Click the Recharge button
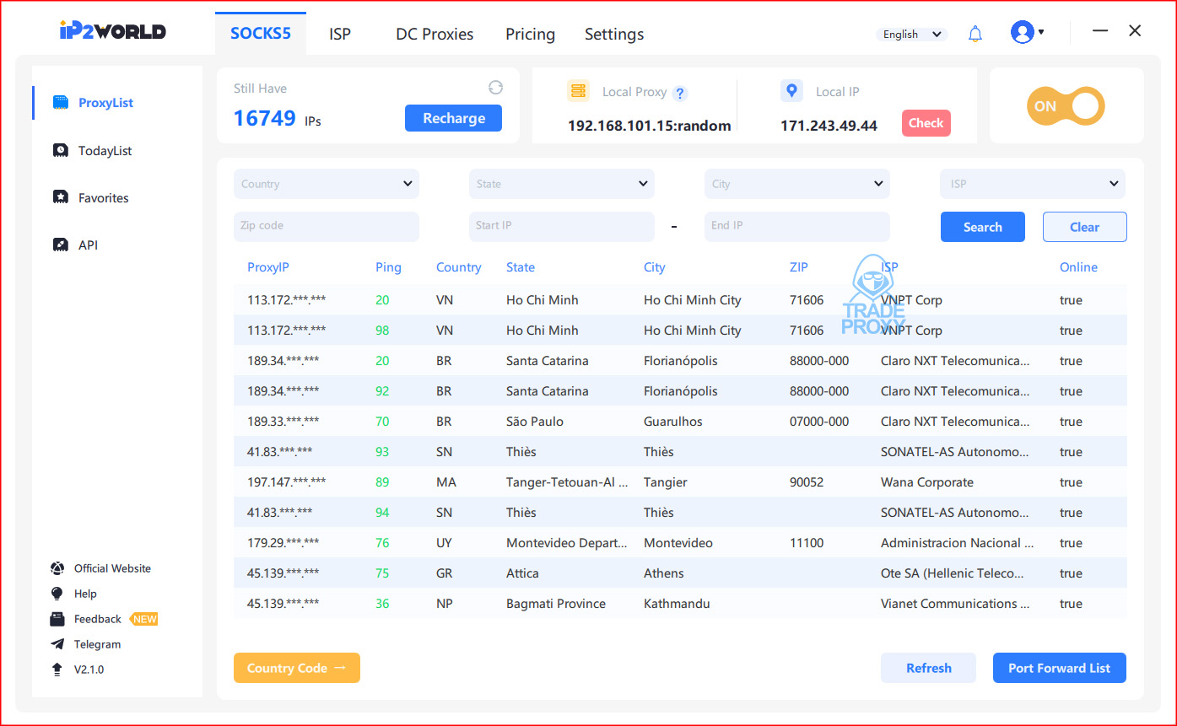The width and height of the screenshot is (1177, 726). click(x=454, y=118)
